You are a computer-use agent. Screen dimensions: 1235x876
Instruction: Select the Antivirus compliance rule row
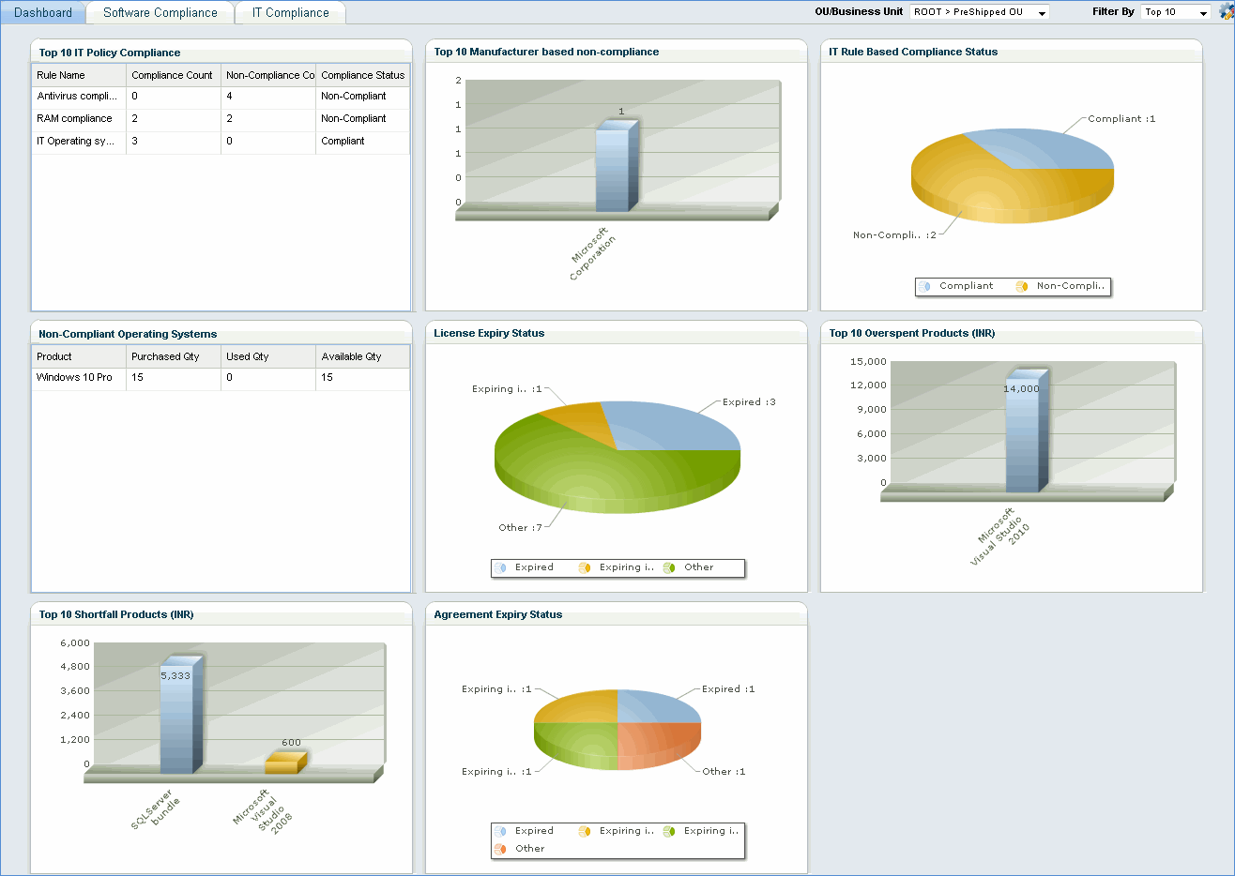click(78, 96)
